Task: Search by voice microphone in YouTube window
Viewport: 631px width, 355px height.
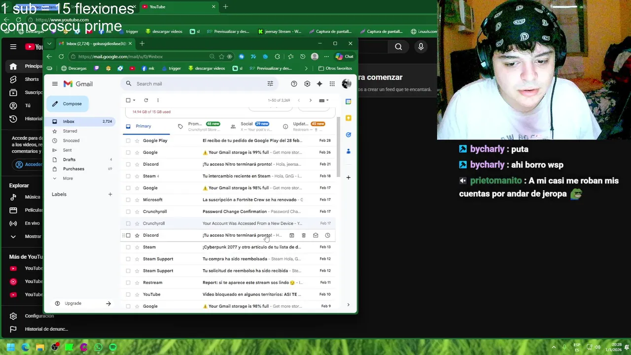Action: [x=421, y=47]
